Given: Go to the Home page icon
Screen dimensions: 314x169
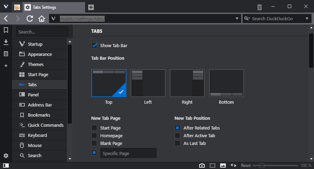Looking at the screenshot, I should point(42,19).
